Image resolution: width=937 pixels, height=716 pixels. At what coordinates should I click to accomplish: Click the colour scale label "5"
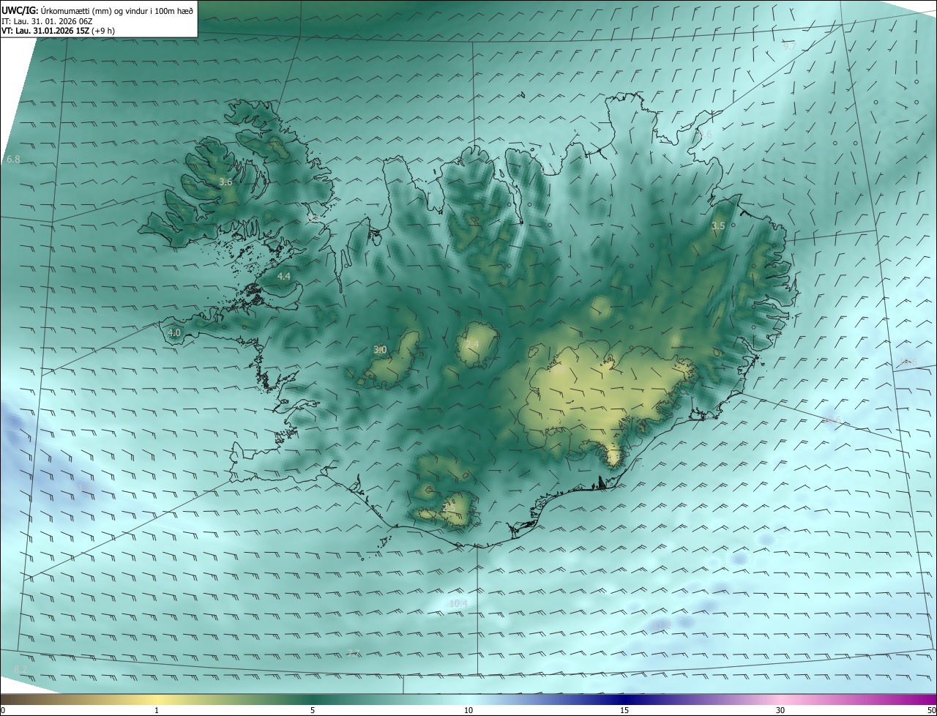coord(313,710)
